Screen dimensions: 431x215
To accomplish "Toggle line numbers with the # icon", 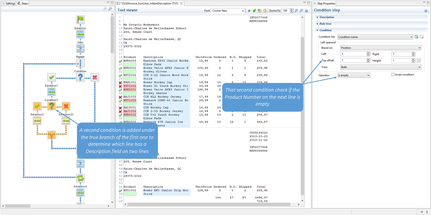I will coord(249,11).
